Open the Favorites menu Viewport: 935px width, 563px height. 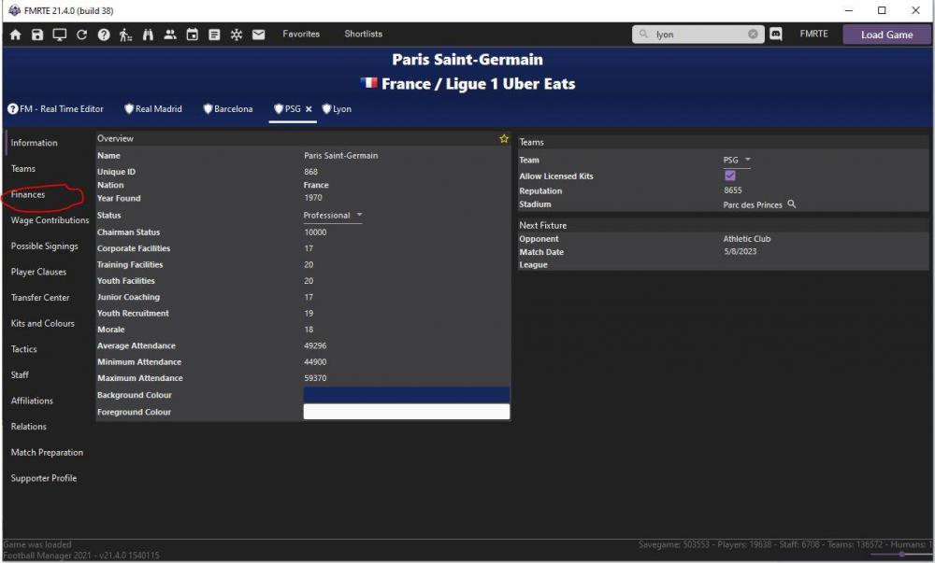pos(301,34)
